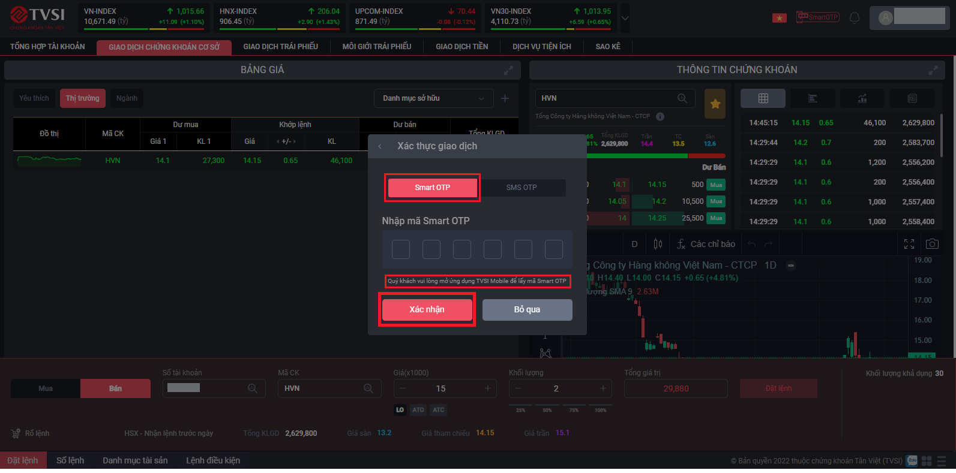The width and height of the screenshot is (956, 473).
Task: Click the Xác nhận button
Action: tap(427, 309)
